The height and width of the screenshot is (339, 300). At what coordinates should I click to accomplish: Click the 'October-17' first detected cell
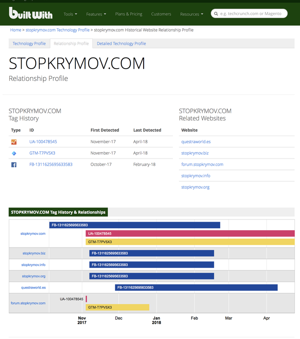[101, 164]
